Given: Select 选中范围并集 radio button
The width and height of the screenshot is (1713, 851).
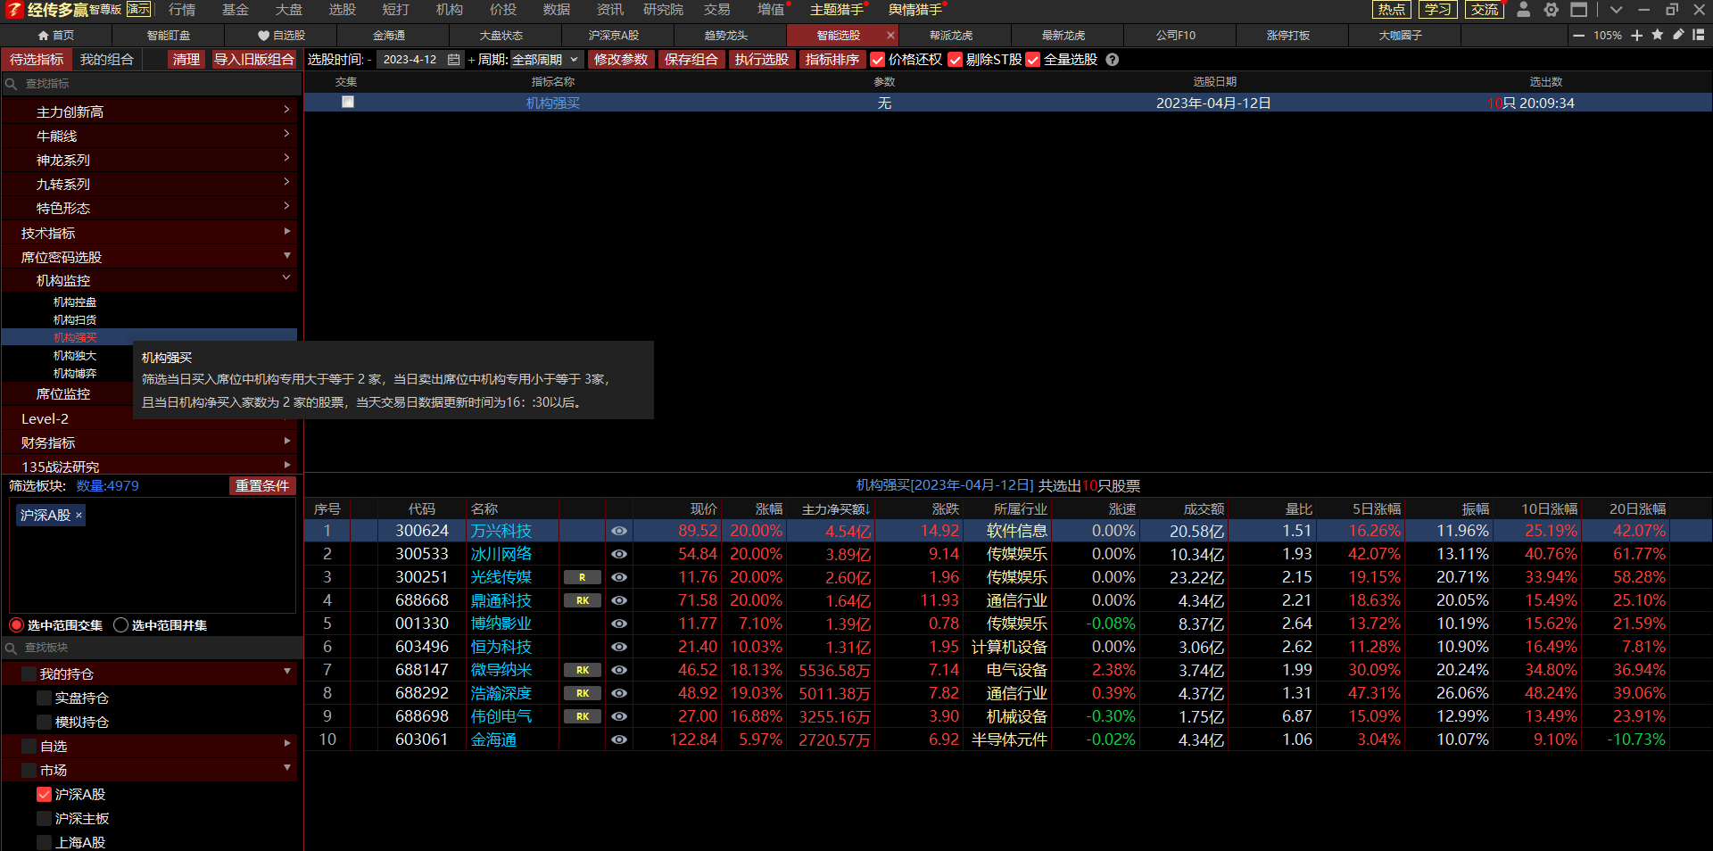Looking at the screenshot, I should click(121, 625).
